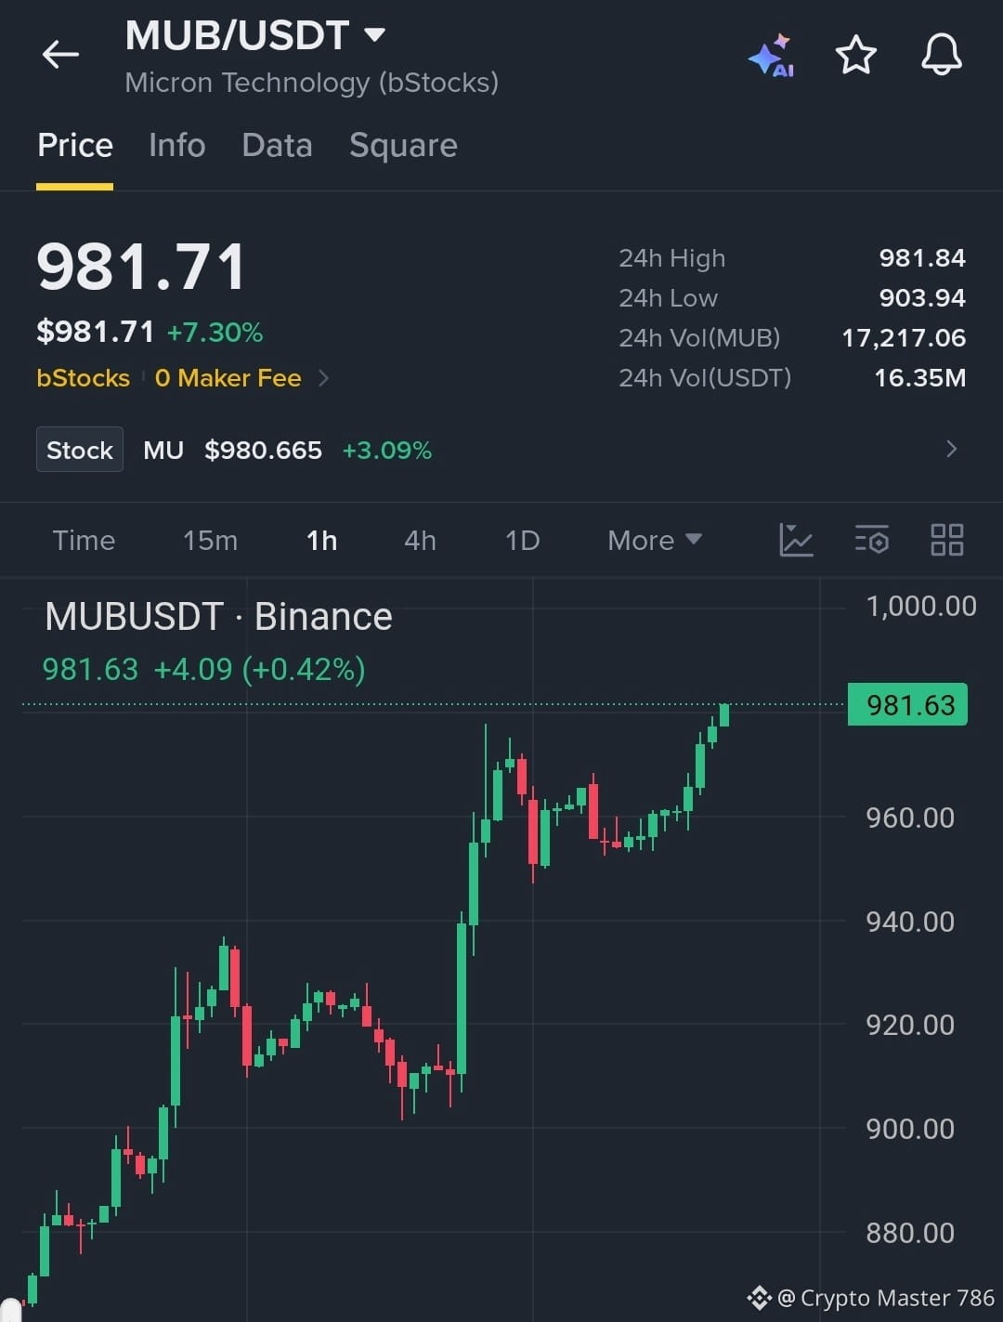
Task: Open price alerts bell icon
Action: click(x=941, y=55)
